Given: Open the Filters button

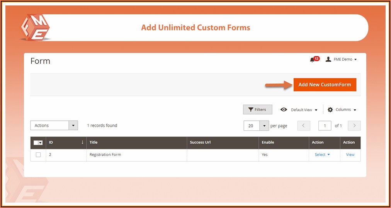Looking at the screenshot, I should 257,110.
